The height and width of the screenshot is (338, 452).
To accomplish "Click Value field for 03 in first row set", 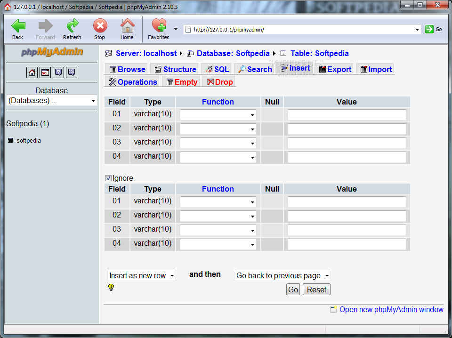I will (347, 143).
